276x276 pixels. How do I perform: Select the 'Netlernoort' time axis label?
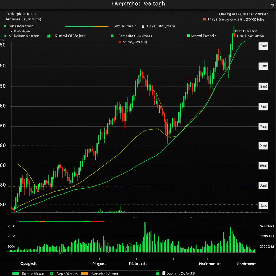pos(210,264)
